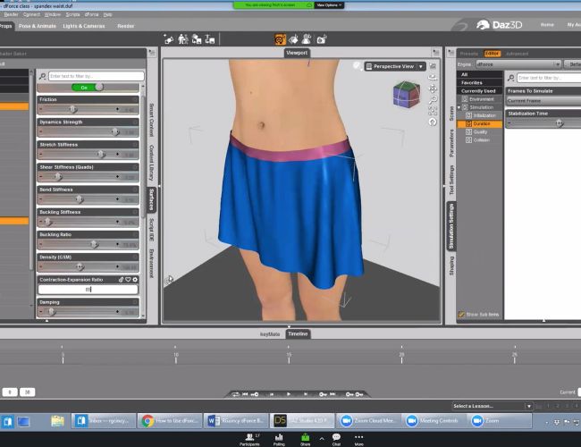Click heart favorite icon on Contraction-Expansion Ratio
The height and width of the screenshot is (447, 581).
[129, 279]
